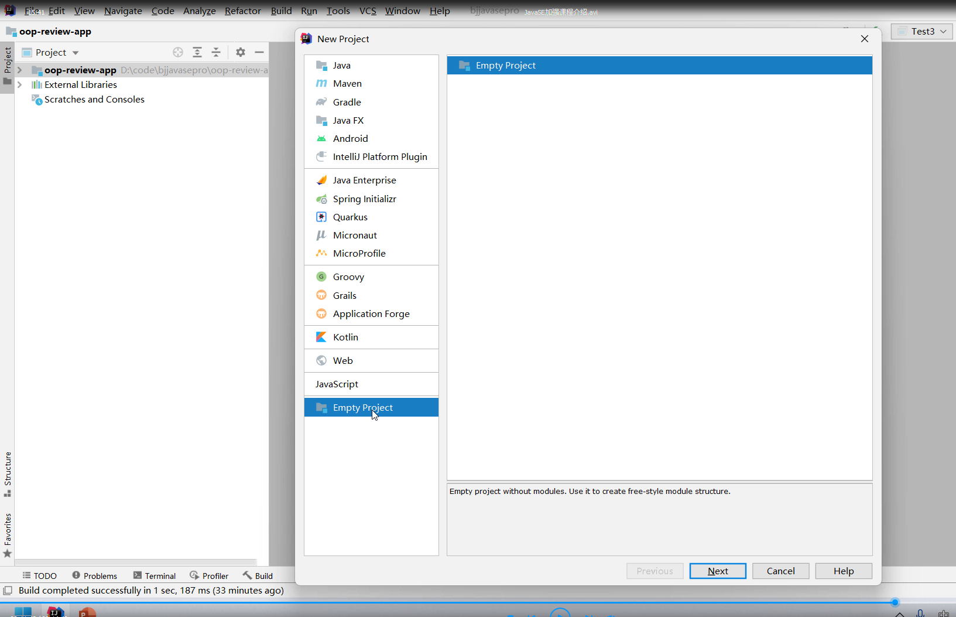The height and width of the screenshot is (617, 956).
Task: Click the Collapse All icon in Project panel
Action: coord(216,52)
